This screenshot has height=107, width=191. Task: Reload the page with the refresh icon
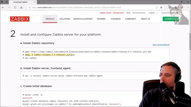click(x=15, y=7)
